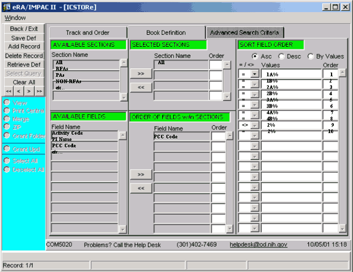The image size is (353, 272).
Task: Add field with lower >> button
Action: (x=141, y=174)
